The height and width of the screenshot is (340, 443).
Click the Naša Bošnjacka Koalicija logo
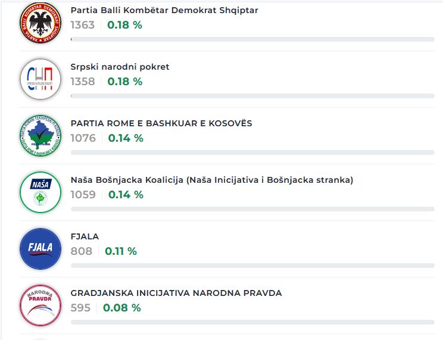(40, 192)
